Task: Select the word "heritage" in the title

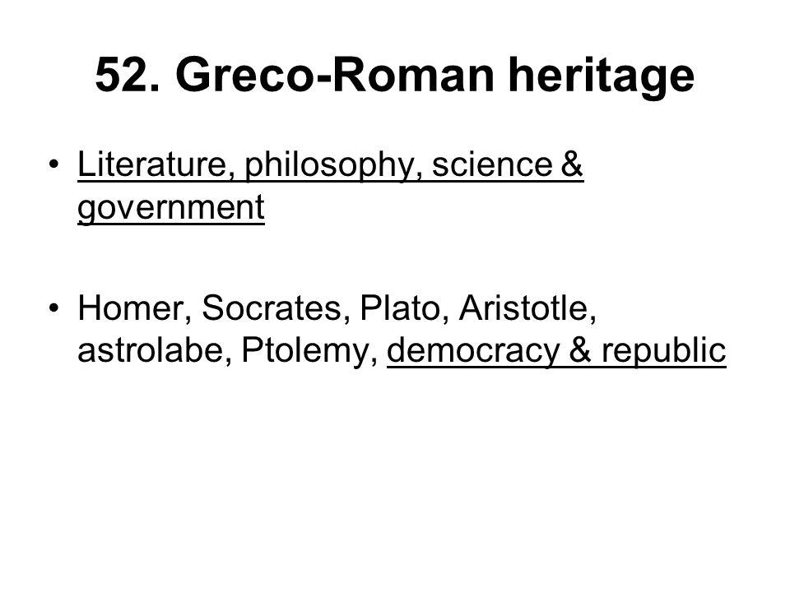Action: [x=601, y=76]
